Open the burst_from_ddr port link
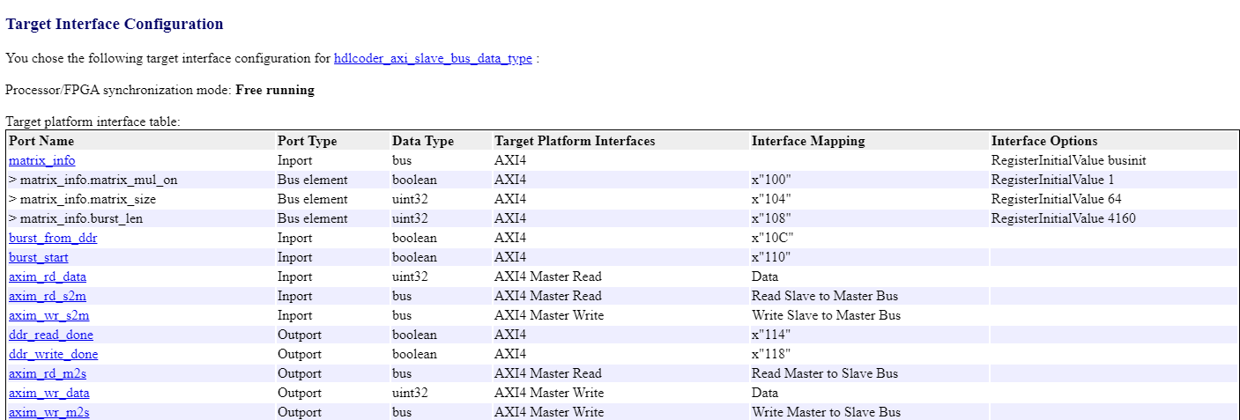Image resolution: width=1240 pixels, height=420 pixels. point(51,238)
